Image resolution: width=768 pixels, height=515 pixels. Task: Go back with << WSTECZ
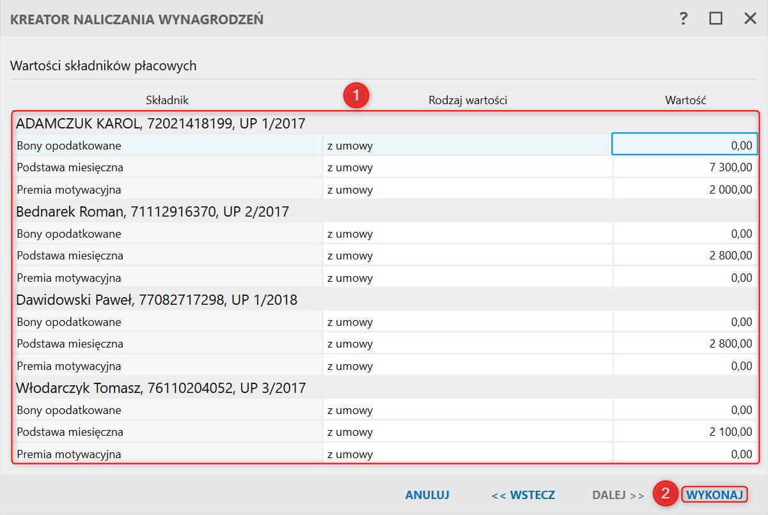pyautogui.click(x=523, y=495)
